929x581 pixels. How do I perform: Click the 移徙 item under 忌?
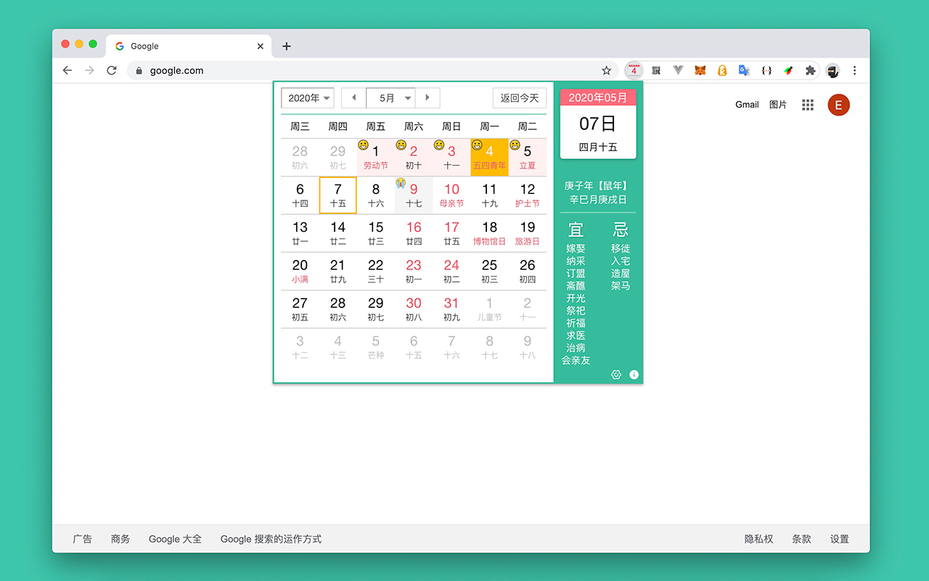point(621,248)
